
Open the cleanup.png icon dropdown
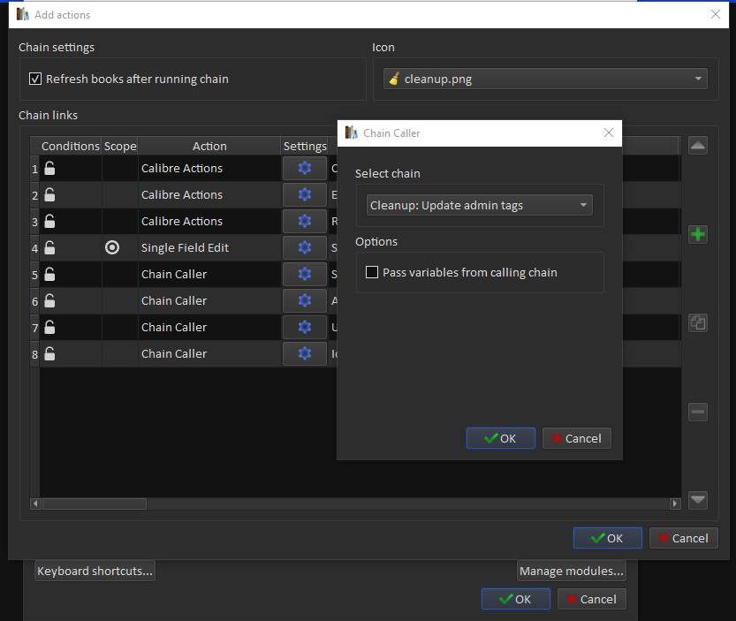[545, 79]
